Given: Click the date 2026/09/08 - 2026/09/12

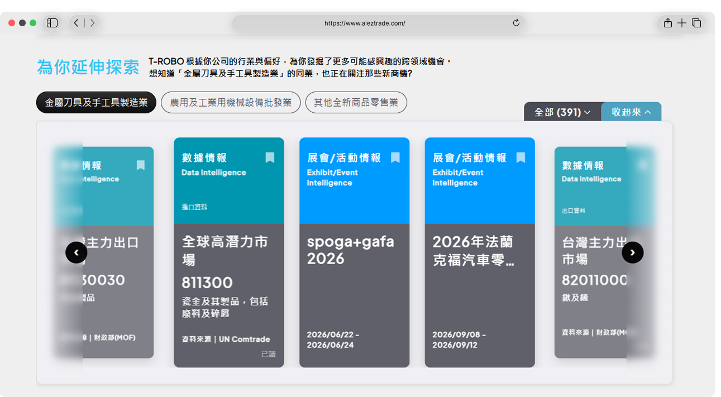Looking at the screenshot, I should coord(459,340).
